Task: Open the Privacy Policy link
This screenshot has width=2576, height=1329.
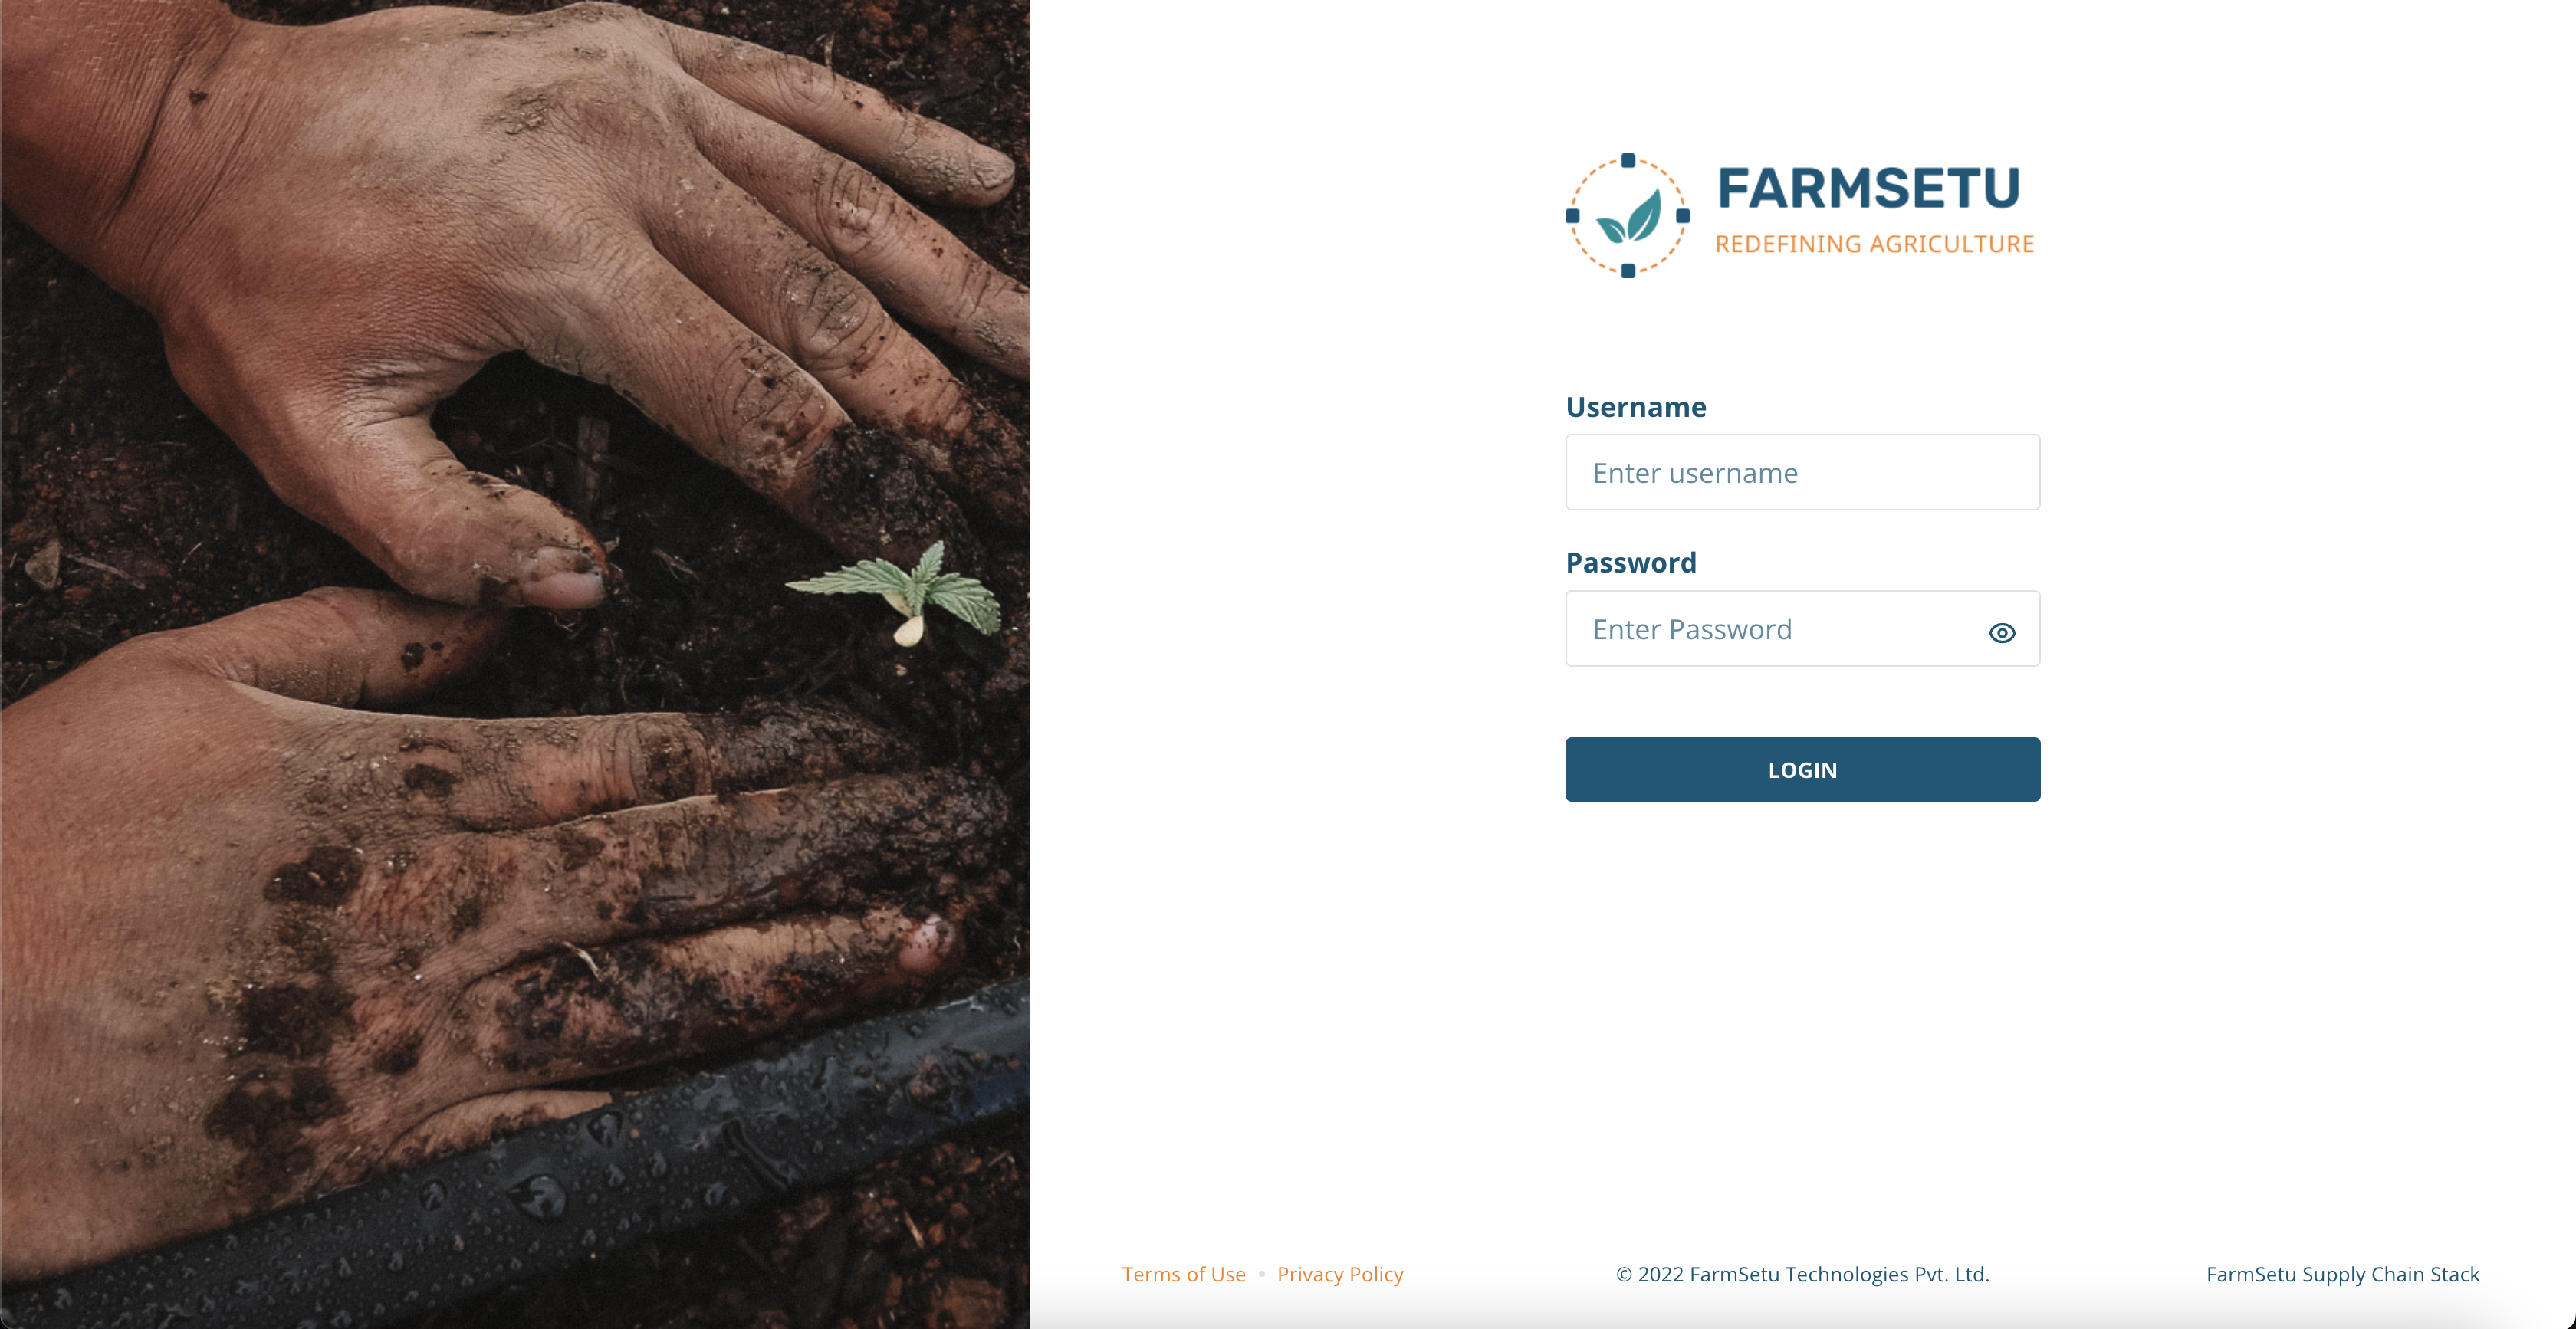Action: (x=1340, y=1274)
